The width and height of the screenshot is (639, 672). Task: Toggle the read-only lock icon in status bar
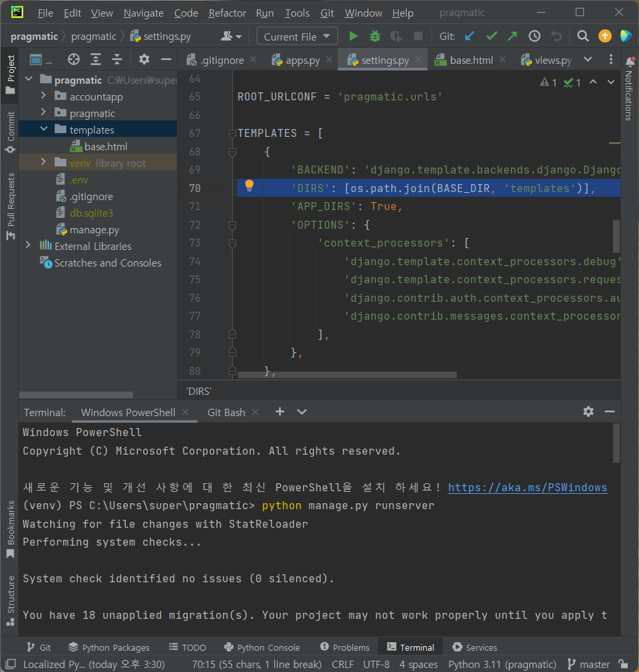point(622,664)
